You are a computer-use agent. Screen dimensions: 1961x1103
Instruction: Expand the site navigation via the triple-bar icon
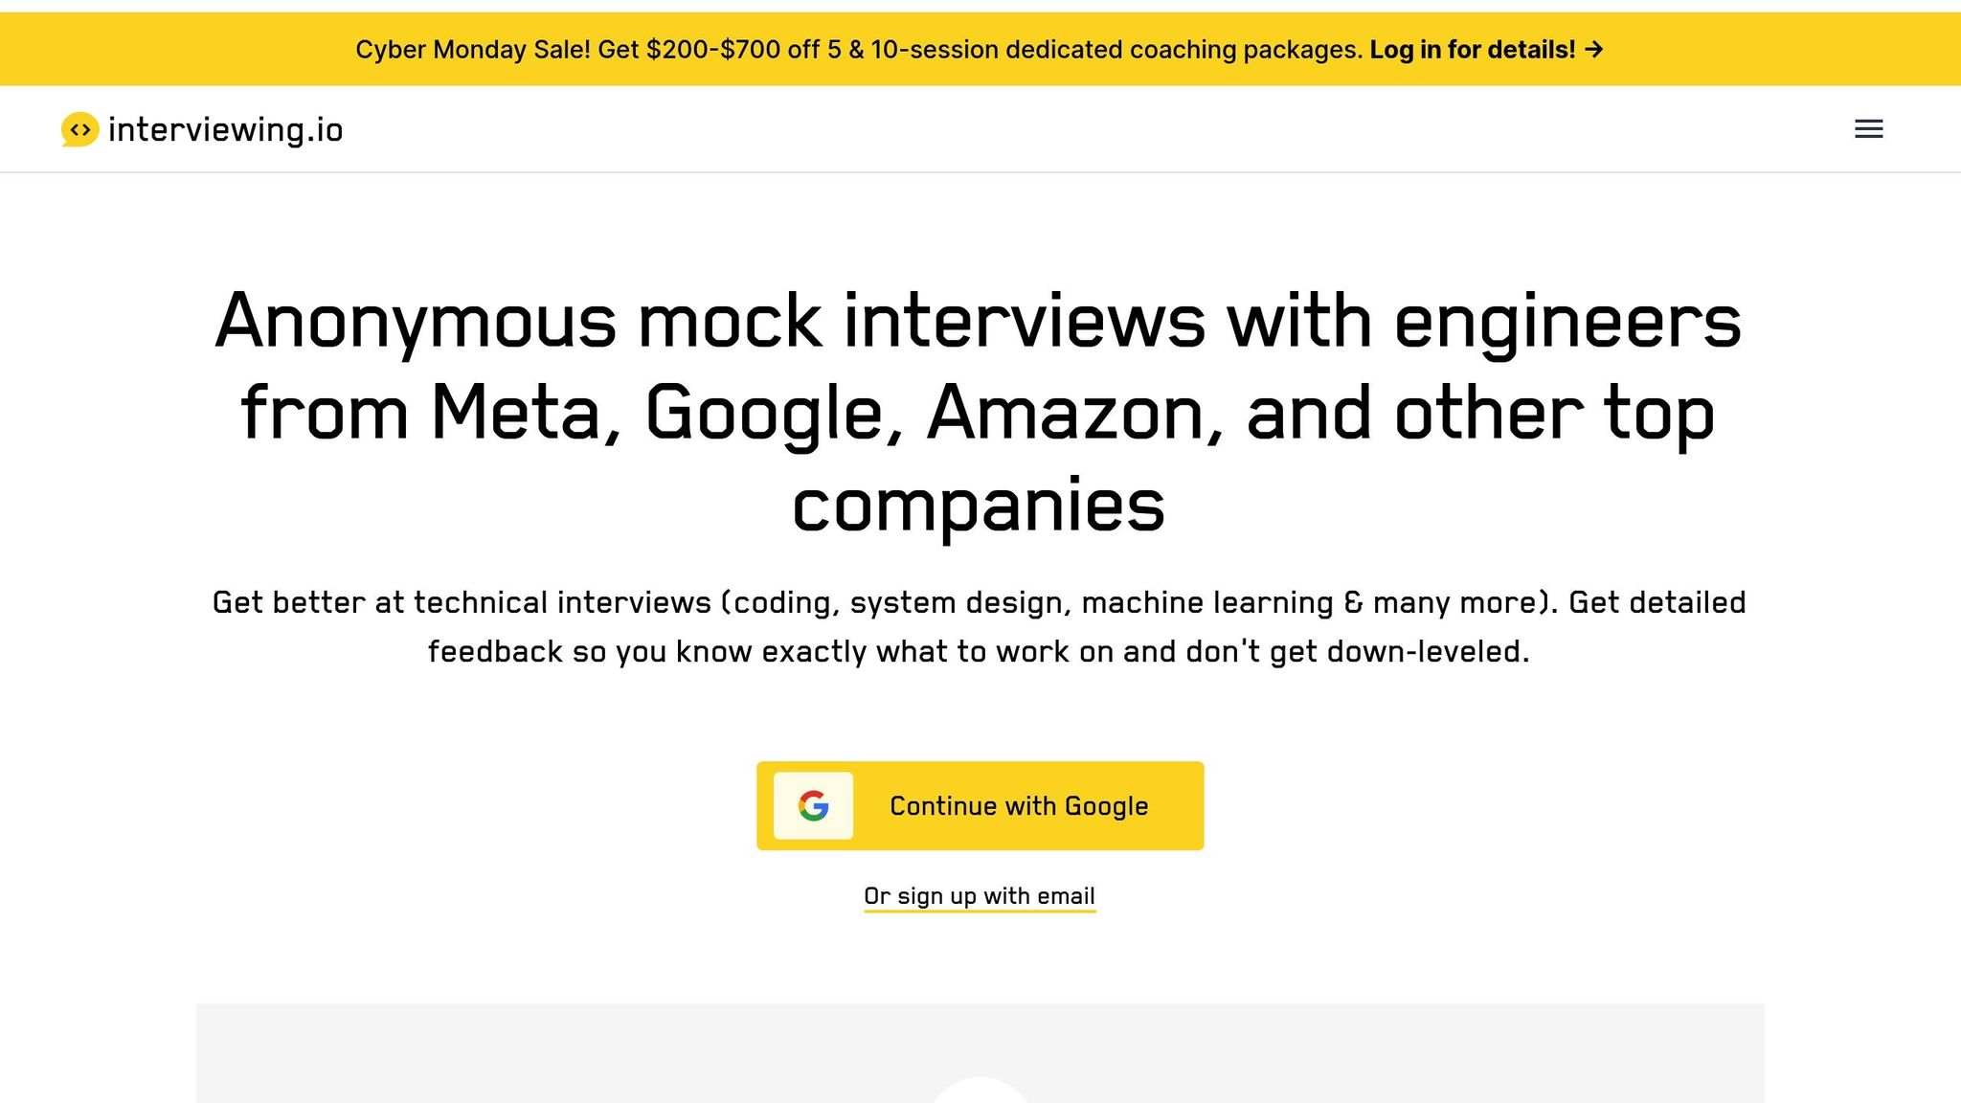(x=1868, y=128)
